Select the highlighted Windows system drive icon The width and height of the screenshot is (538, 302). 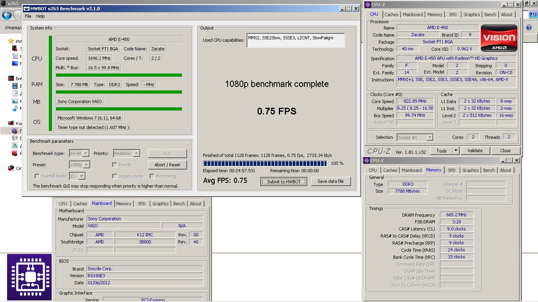[15, 131]
